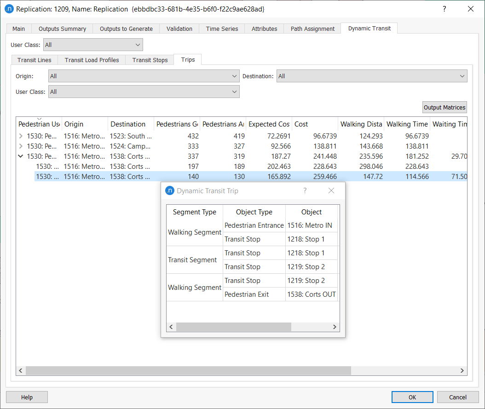The height and width of the screenshot is (409, 485).
Task: Expand the first 1530 pedestrian trip row
Action: coord(21,136)
